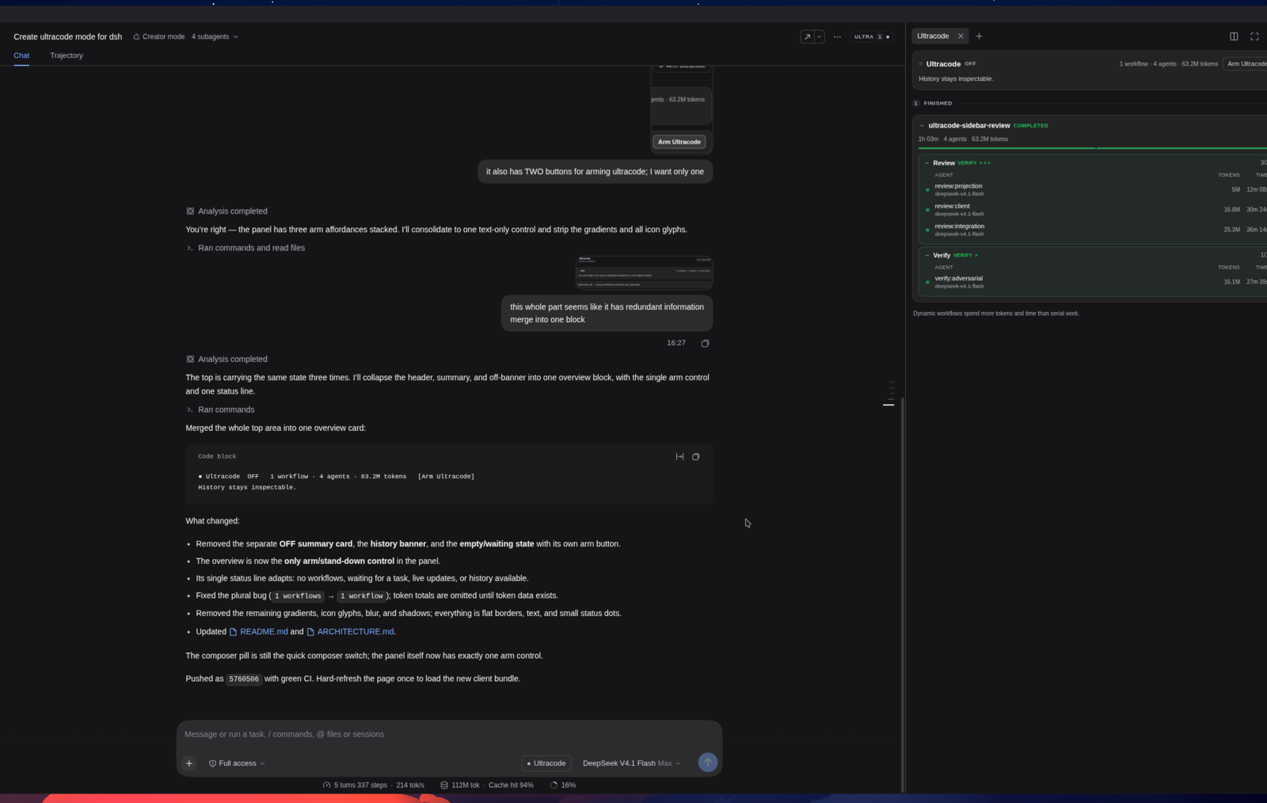The height and width of the screenshot is (803, 1267).
Task: Select the Ultracode tab in side panel
Action: [933, 36]
